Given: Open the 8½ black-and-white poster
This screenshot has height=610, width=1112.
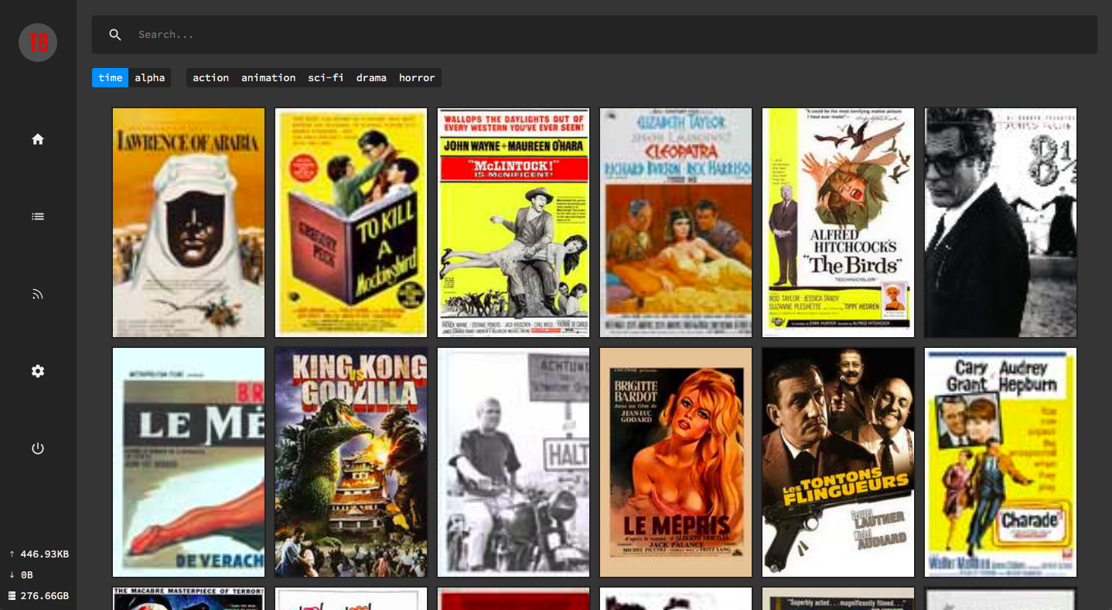Looking at the screenshot, I should tap(1001, 223).
